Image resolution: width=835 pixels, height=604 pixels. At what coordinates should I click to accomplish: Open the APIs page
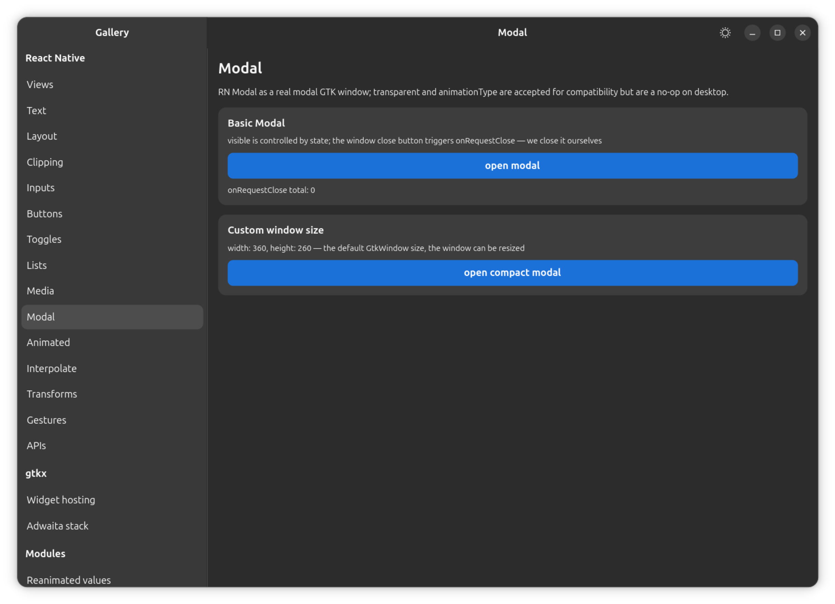(112, 445)
